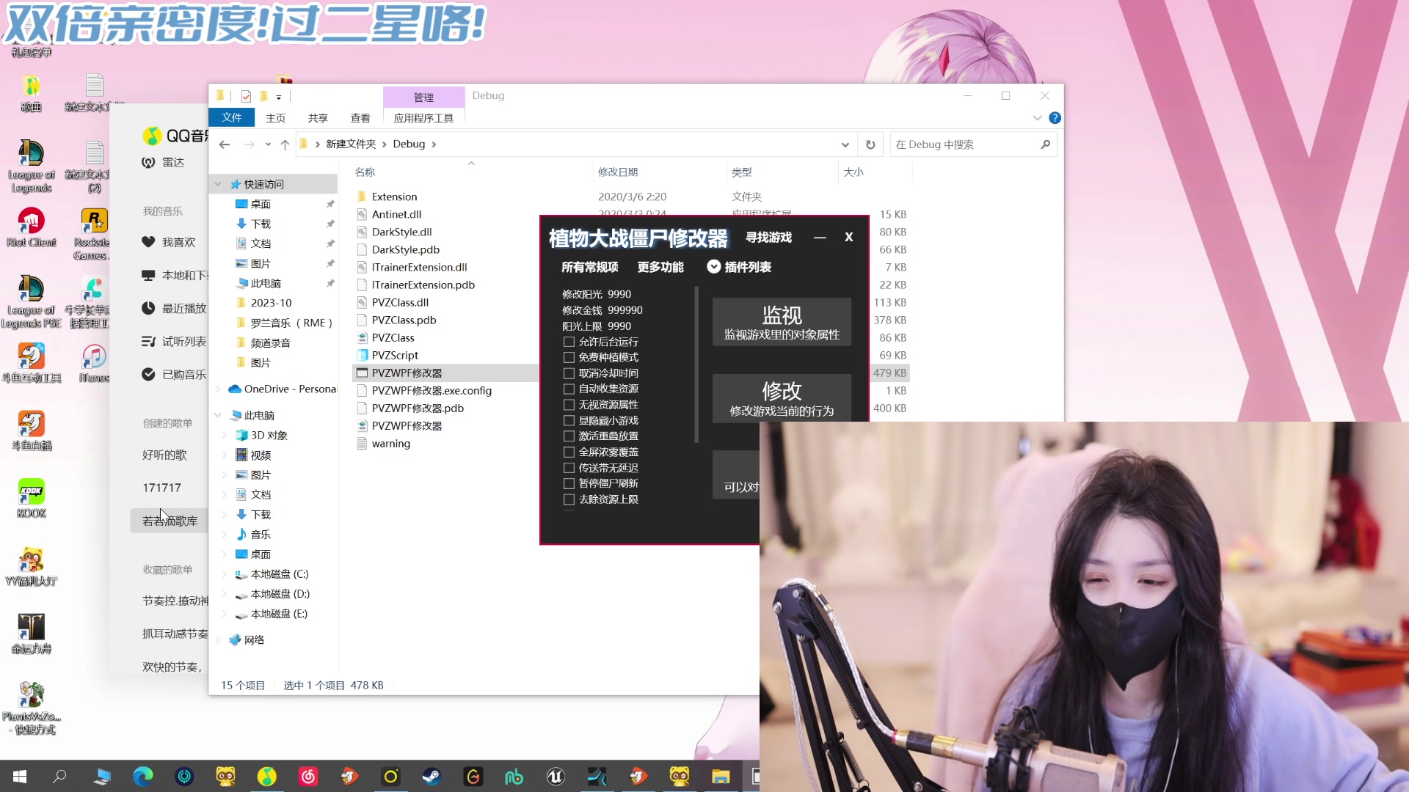Launch Microsoft Edge from the taskbar
This screenshot has width=1409, height=792.
click(x=142, y=777)
